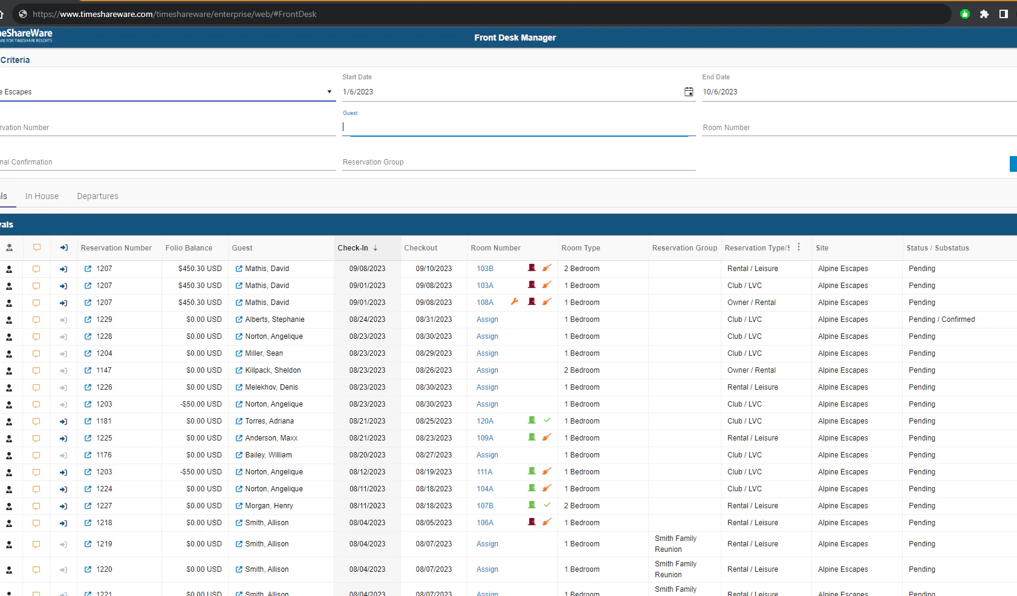Open the comment icon for reservation 1228
This screenshot has width=1017, height=596.
(x=36, y=336)
